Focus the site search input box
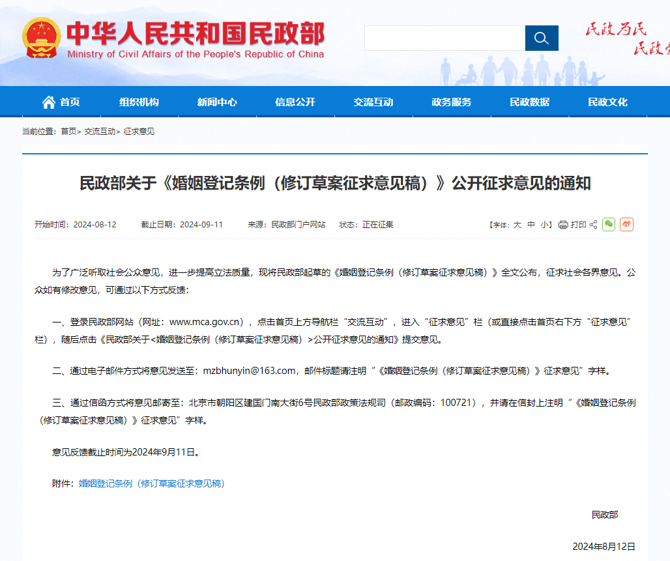 444,38
